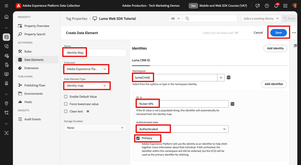Open the Tags icon in left rail
Image resolution: width=301 pixels, height=165 pixels.
click(6, 37)
